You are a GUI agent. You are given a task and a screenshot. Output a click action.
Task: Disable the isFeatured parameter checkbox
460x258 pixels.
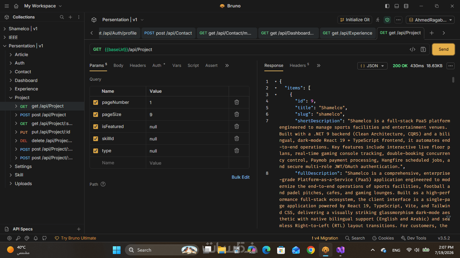pyautogui.click(x=96, y=127)
